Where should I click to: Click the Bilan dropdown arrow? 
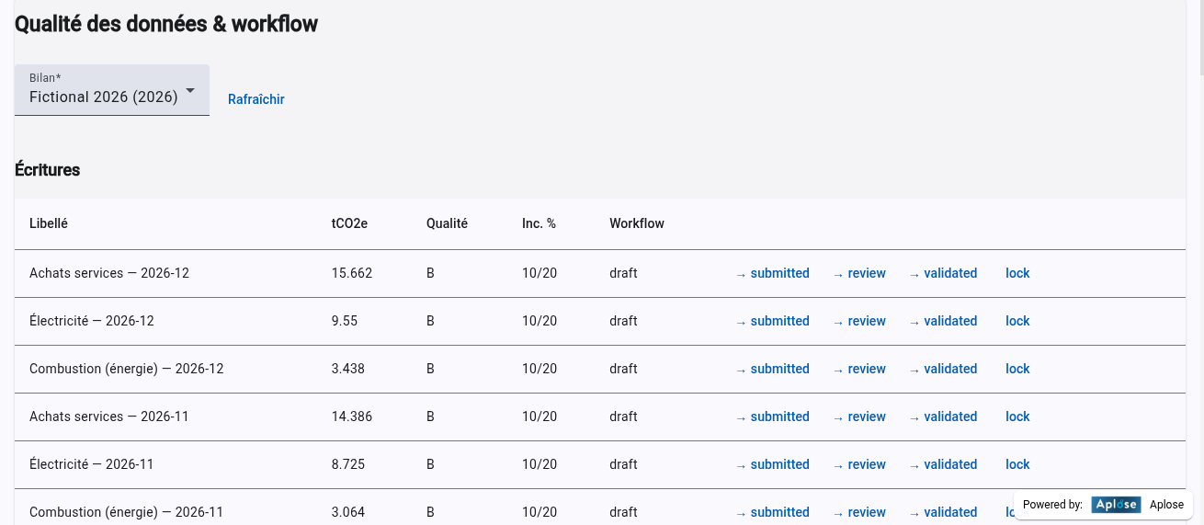190,91
